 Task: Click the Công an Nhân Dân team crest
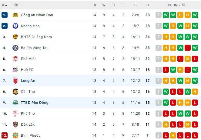coord(15,15)
